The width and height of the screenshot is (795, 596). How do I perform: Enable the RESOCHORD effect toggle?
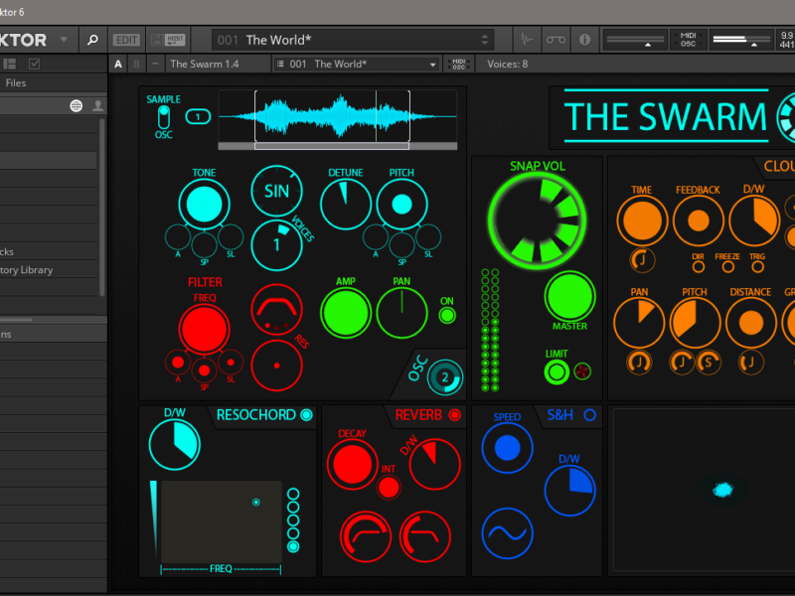(x=306, y=415)
